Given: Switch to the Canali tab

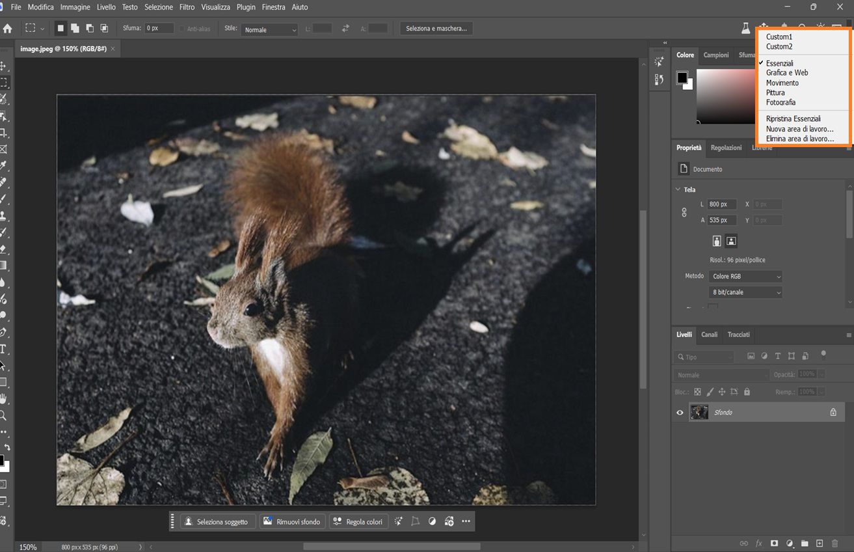Looking at the screenshot, I should coord(709,335).
